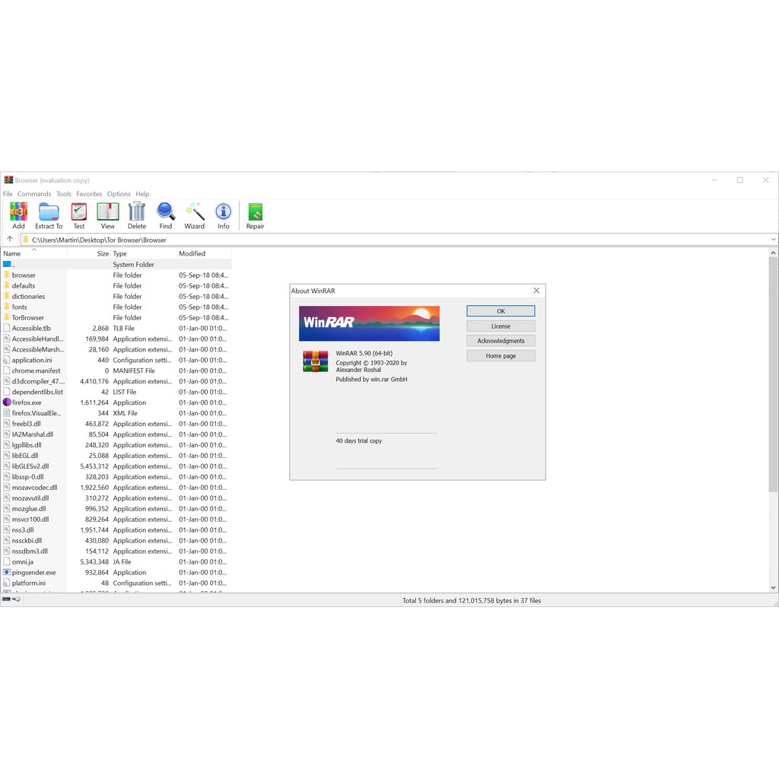Viewport: 779px width, 779px height.
Task: Open the Favorites menu
Action: point(89,194)
